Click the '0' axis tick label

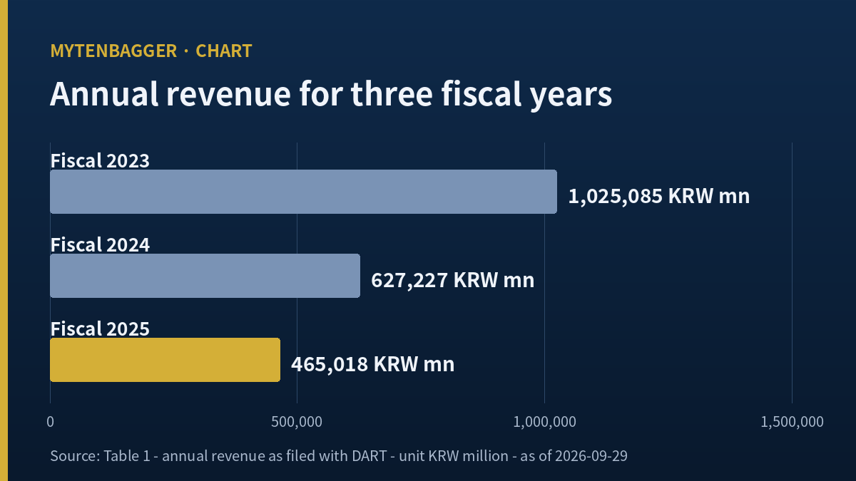(x=50, y=422)
